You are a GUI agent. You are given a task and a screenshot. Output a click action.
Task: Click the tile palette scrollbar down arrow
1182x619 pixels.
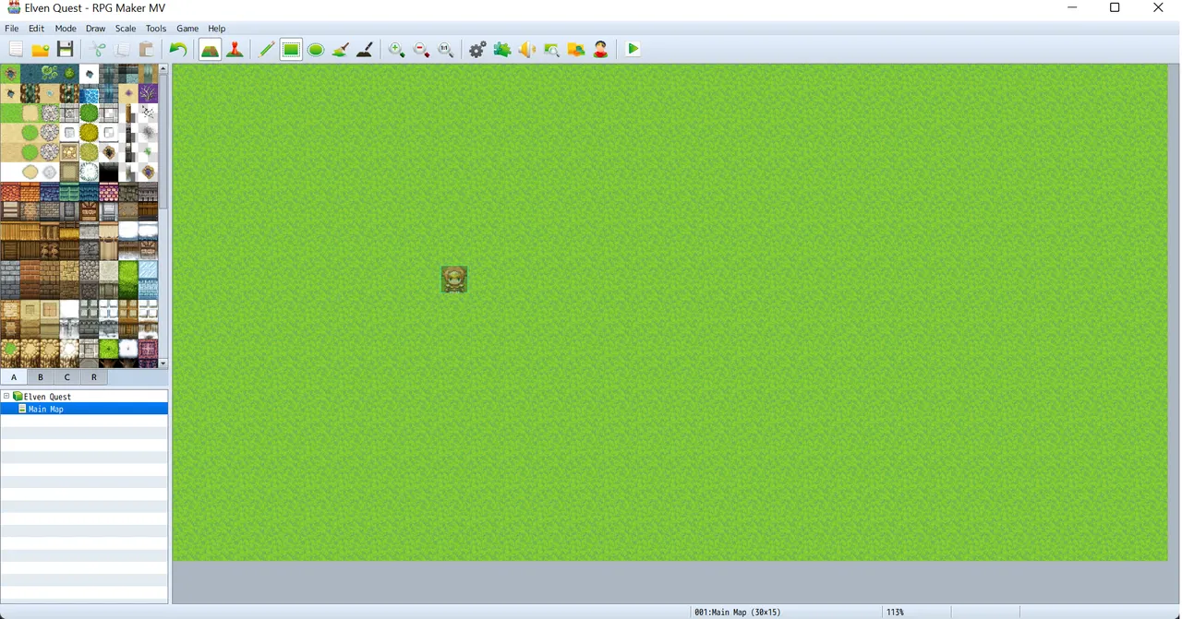tap(163, 363)
